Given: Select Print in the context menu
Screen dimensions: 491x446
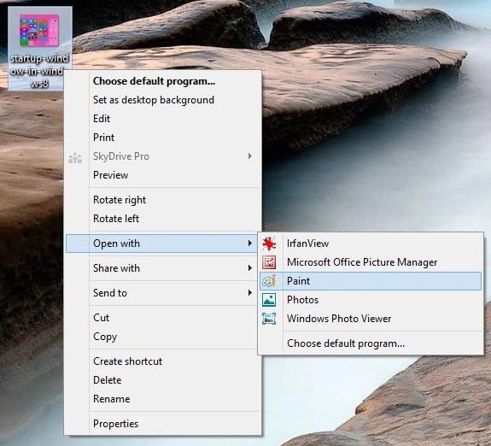Looking at the screenshot, I should [x=162, y=138].
